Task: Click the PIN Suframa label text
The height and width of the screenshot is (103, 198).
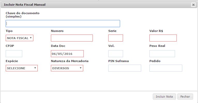Action: tap(118, 61)
